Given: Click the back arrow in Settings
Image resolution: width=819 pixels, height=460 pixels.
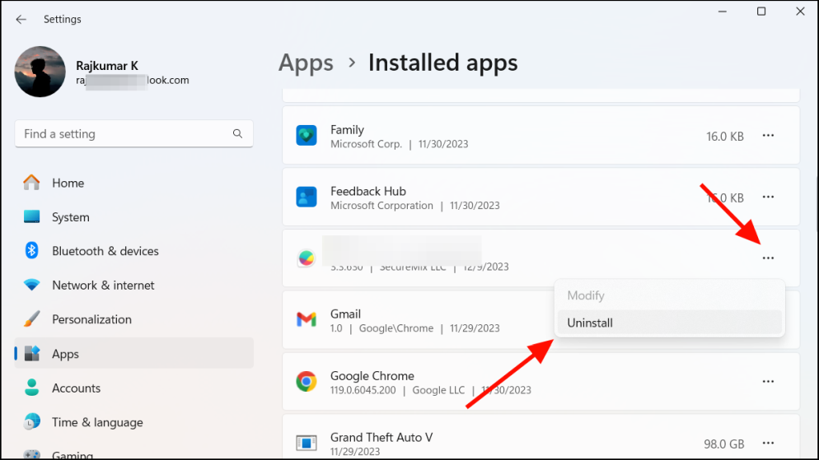Looking at the screenshot, I should click(21, 19).
